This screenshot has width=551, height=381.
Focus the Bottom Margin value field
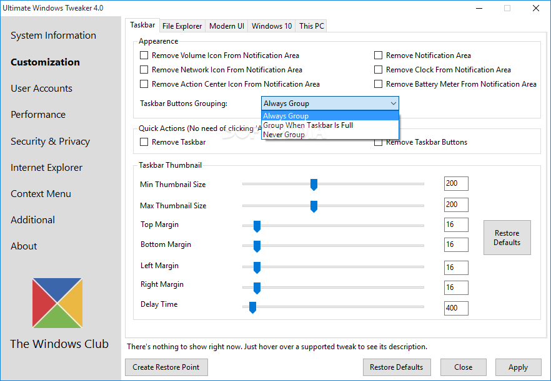coord(456,244)
